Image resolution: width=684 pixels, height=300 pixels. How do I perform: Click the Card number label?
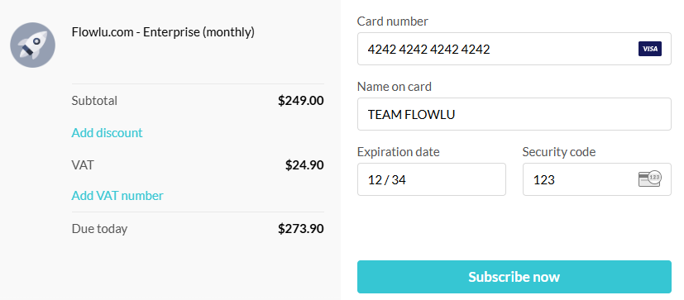393,21
